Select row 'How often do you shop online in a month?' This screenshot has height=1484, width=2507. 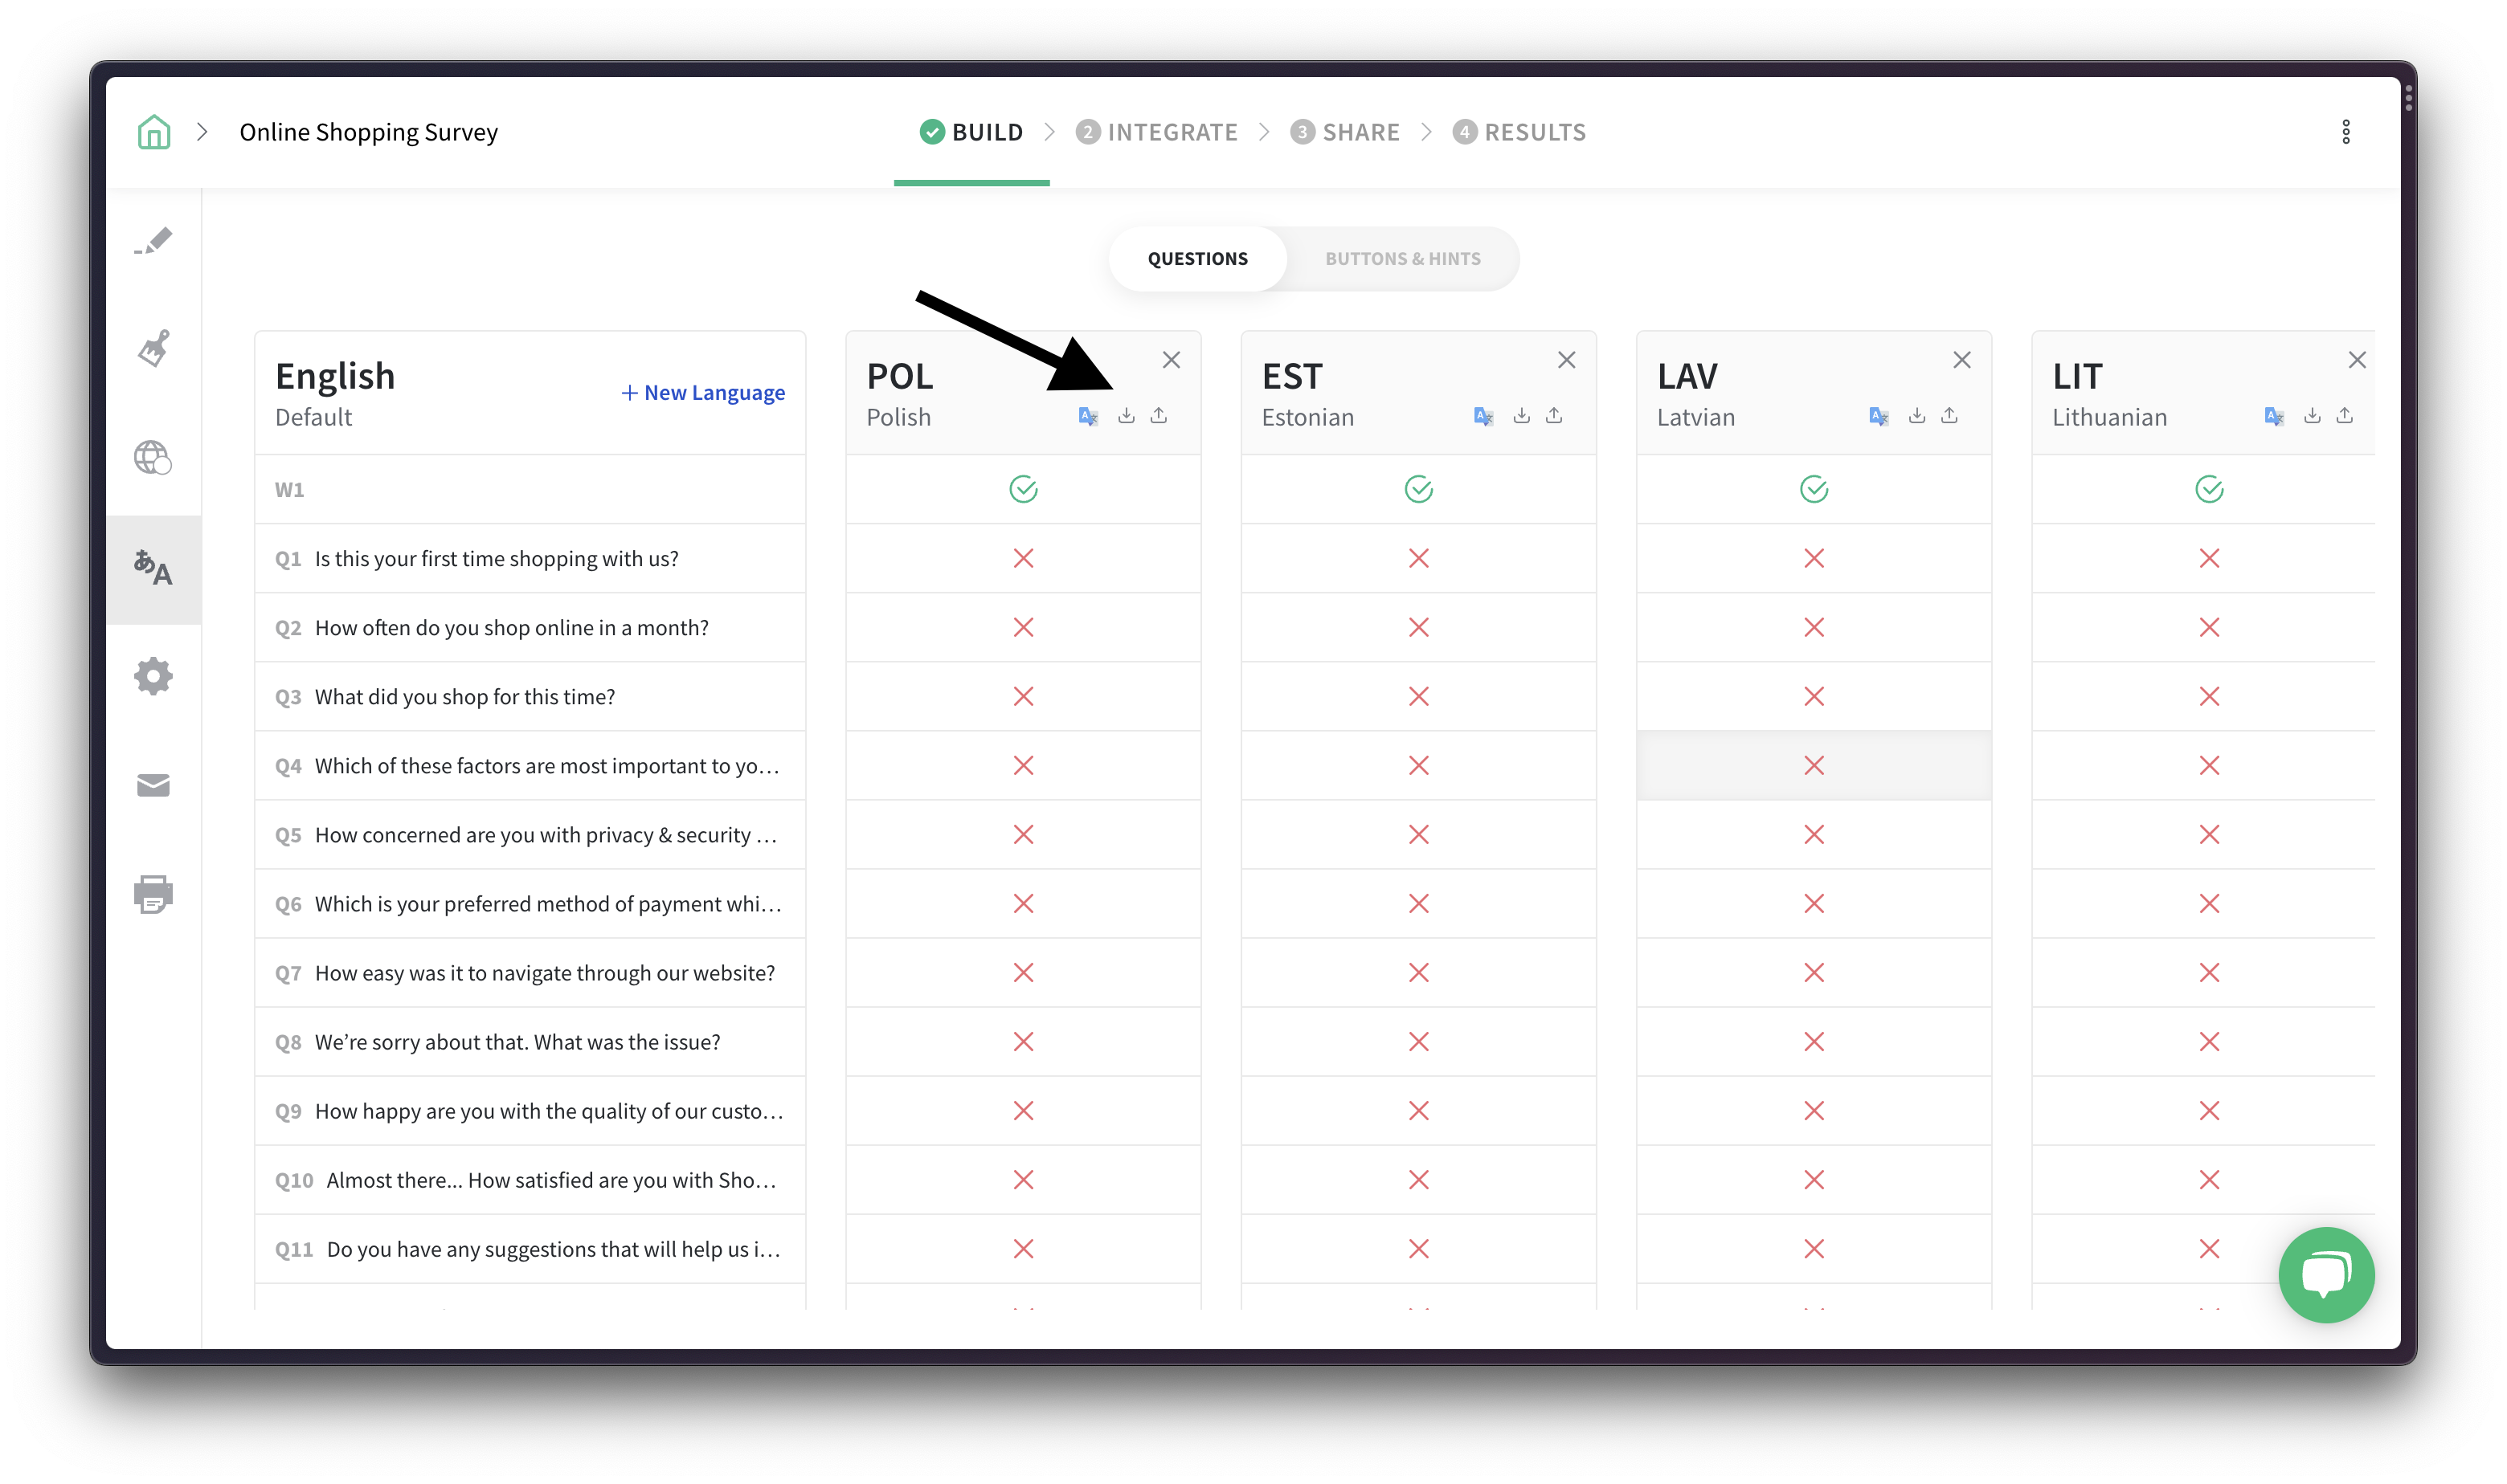point(530,627)
